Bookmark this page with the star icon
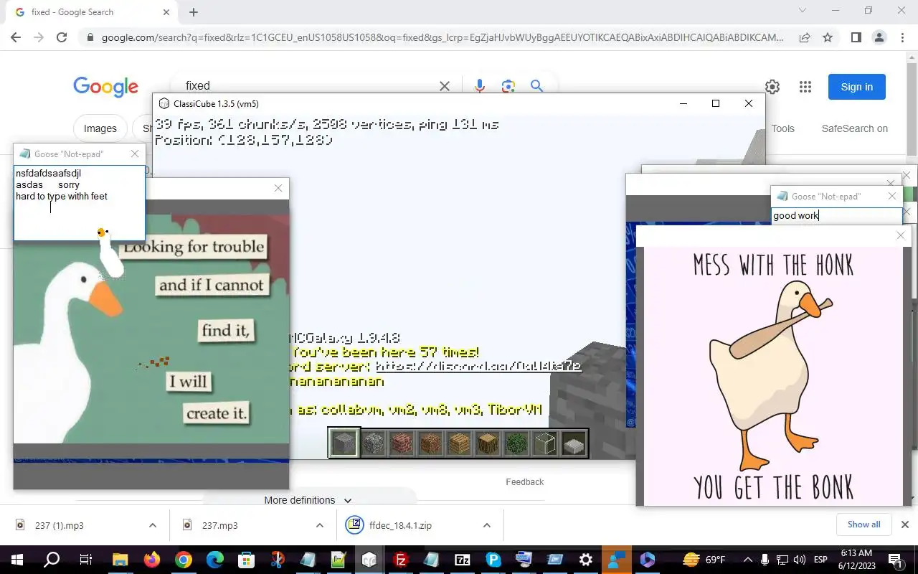Viewport: 918px width, 574px height. pyautogui.click(x=828, y=37)
